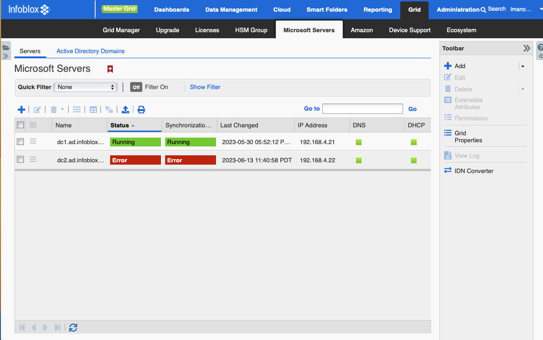Click the export icon in the table toolbar
Viewport: 543px width, 340px height.
125,110
